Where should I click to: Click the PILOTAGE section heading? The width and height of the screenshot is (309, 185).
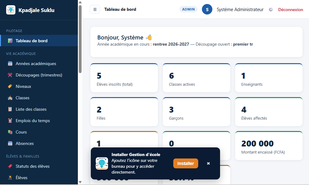(x=14, y=31)
